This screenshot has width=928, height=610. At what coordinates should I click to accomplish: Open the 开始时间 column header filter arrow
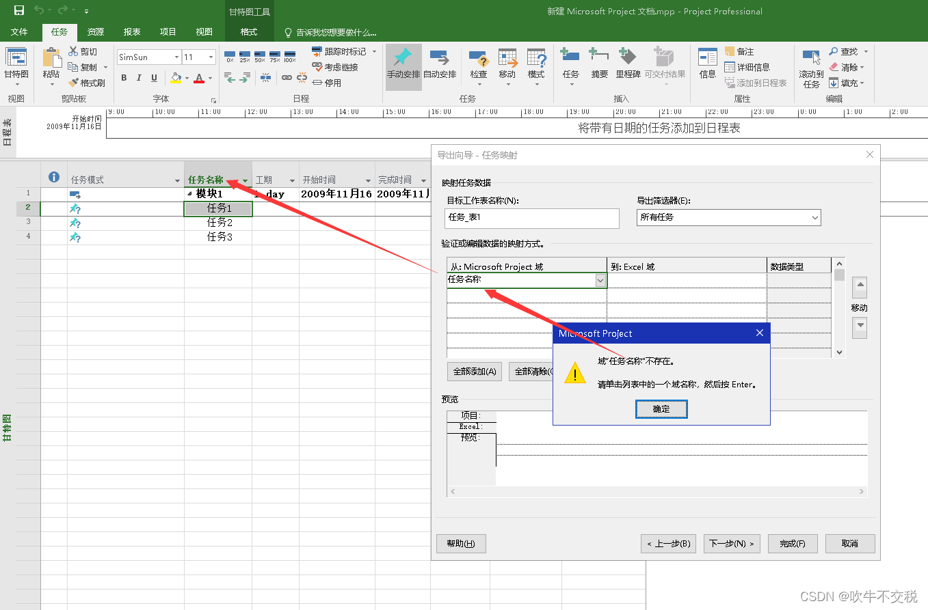(367, 180)
